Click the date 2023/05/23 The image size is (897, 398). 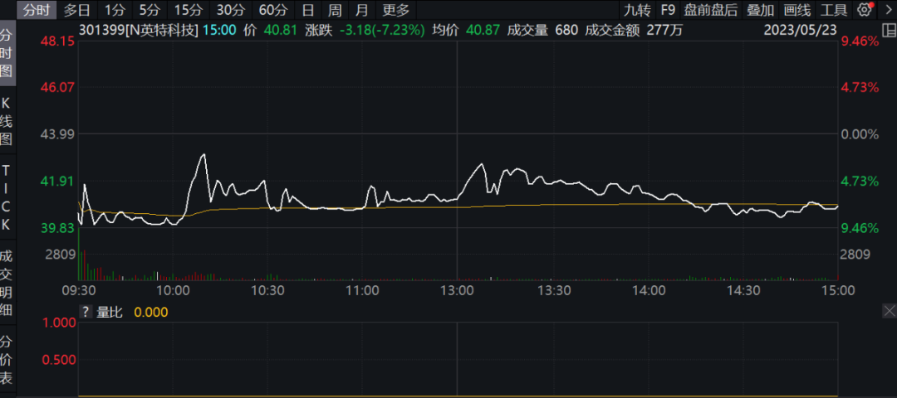[x=801, y=31]
